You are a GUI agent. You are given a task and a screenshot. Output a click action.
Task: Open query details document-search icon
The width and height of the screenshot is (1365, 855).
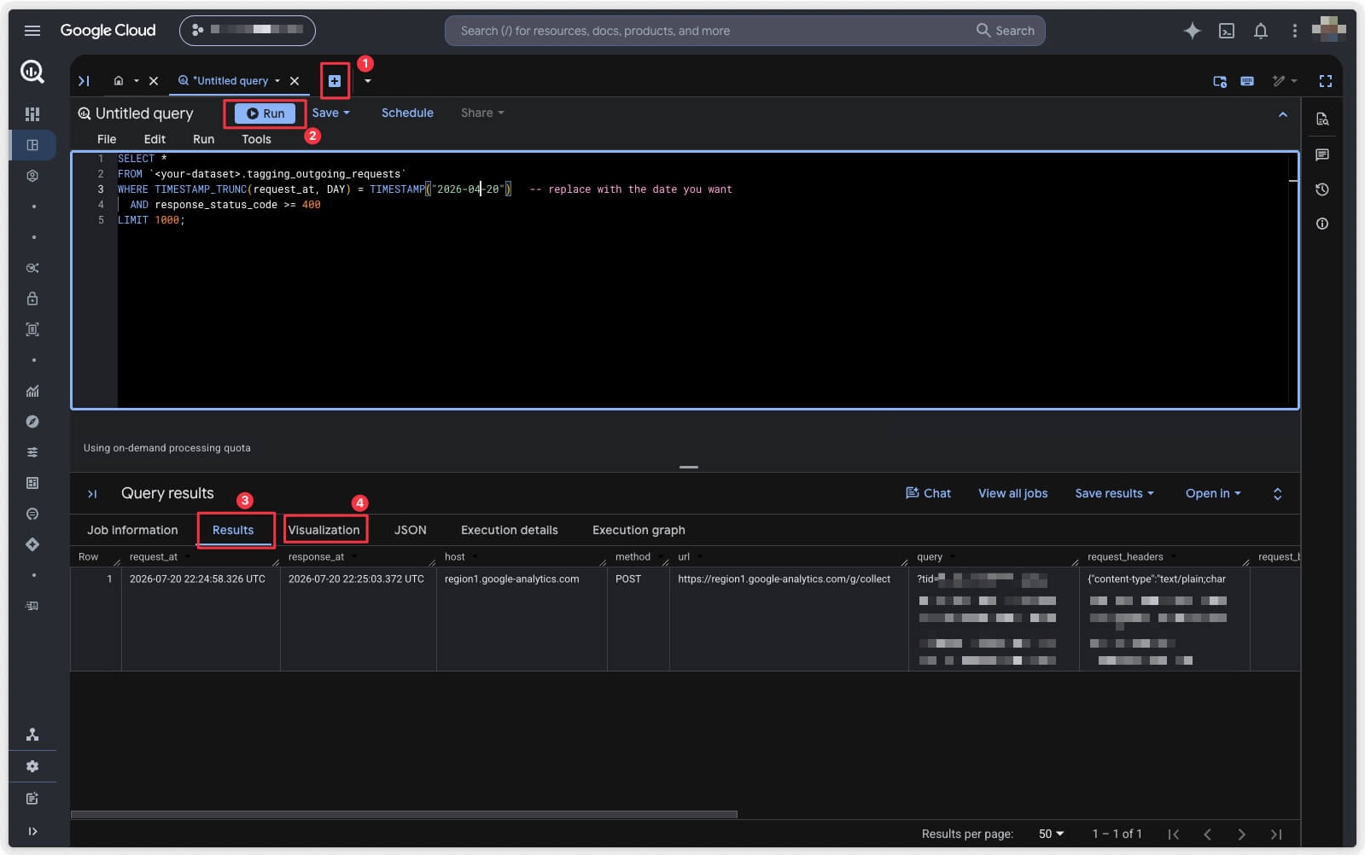click(x=1322, y=119)
